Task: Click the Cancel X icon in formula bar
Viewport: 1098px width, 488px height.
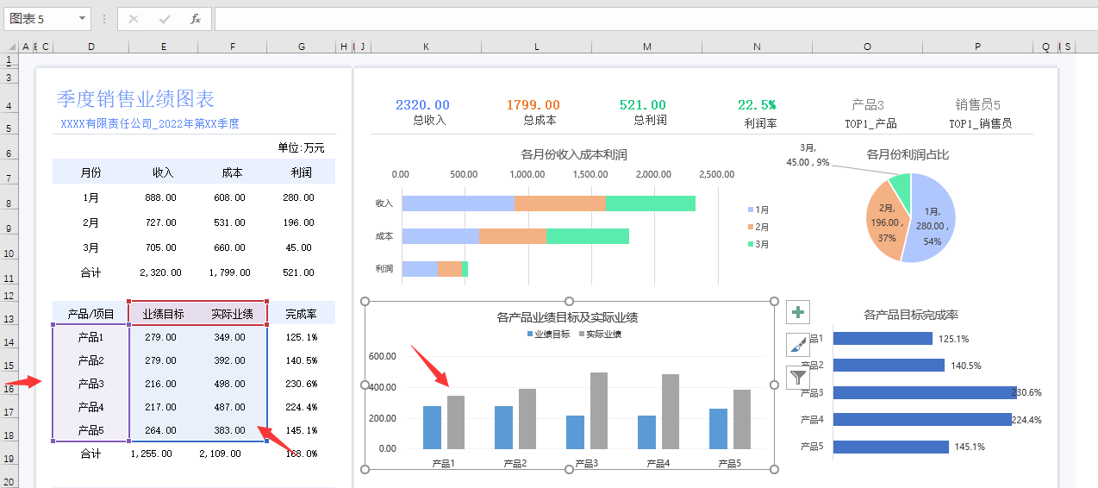Action: click(x=134, y=18)
